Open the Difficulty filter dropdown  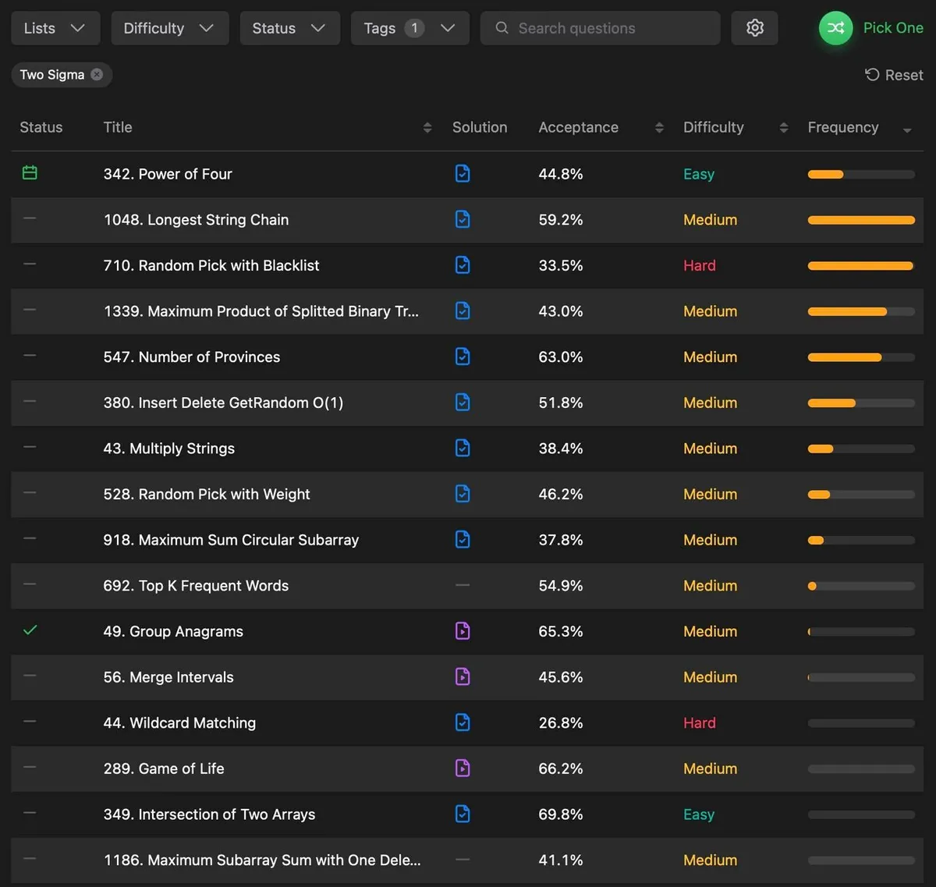pos(169,28)
